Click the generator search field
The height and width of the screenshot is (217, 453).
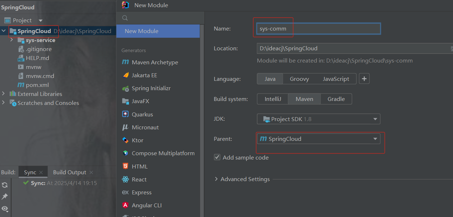(160, 18)
